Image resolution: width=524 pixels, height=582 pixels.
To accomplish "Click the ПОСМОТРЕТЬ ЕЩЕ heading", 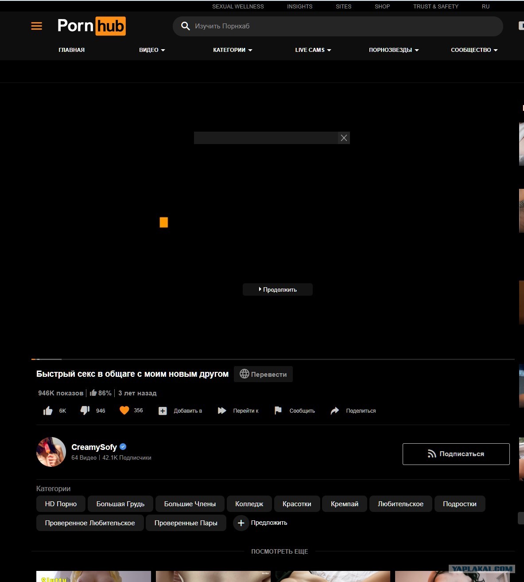I will pyautogui.click(x=279, y=551).
